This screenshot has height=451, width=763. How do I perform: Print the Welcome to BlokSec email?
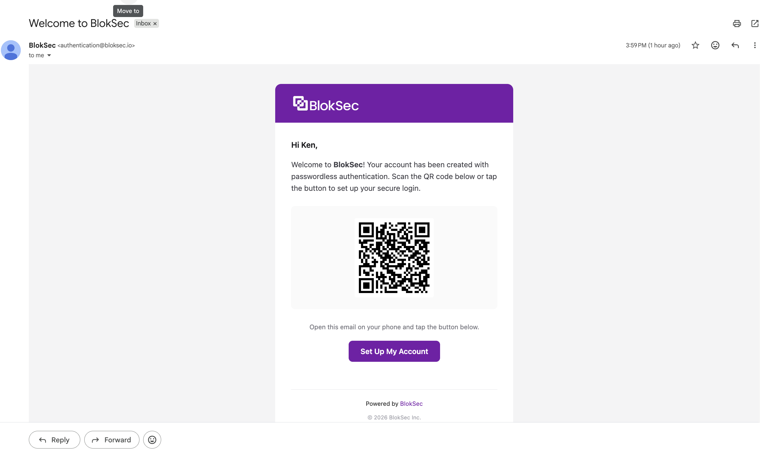point(737,23)
